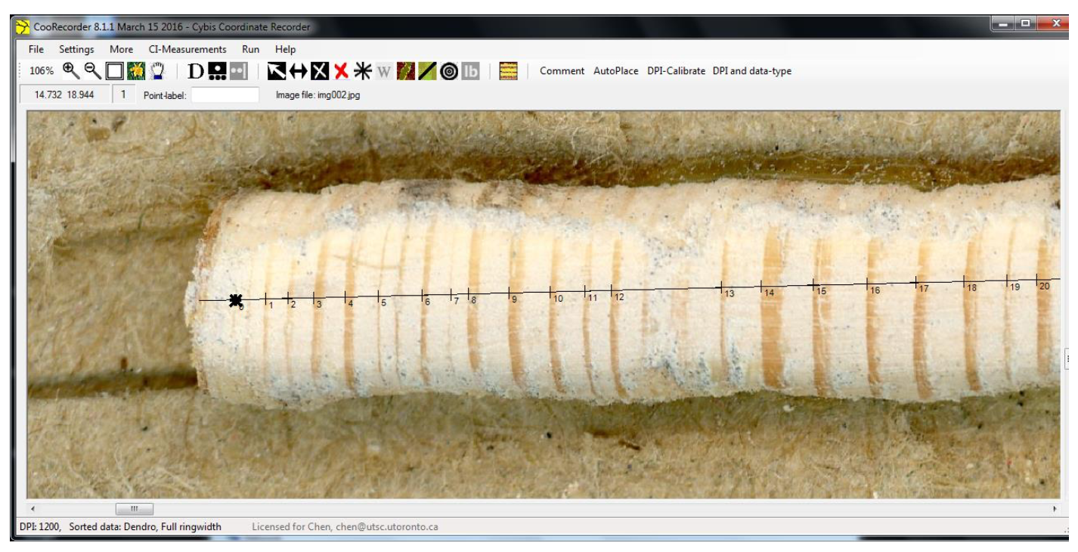This screenshot has height=552, width=1078.
Task: Click the target bullseye pith icon
Action: [x=449, y=71]
